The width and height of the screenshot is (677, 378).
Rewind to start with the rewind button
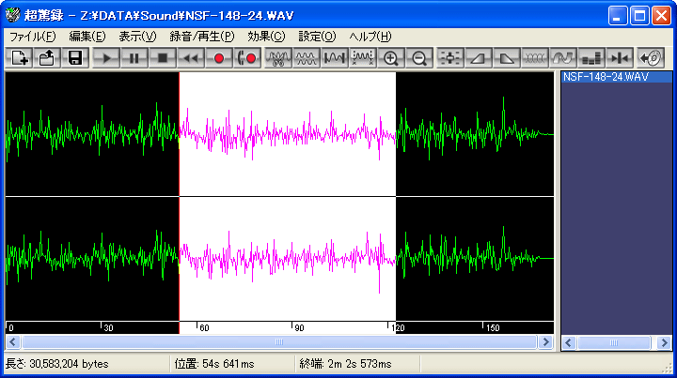coord(190,58)
